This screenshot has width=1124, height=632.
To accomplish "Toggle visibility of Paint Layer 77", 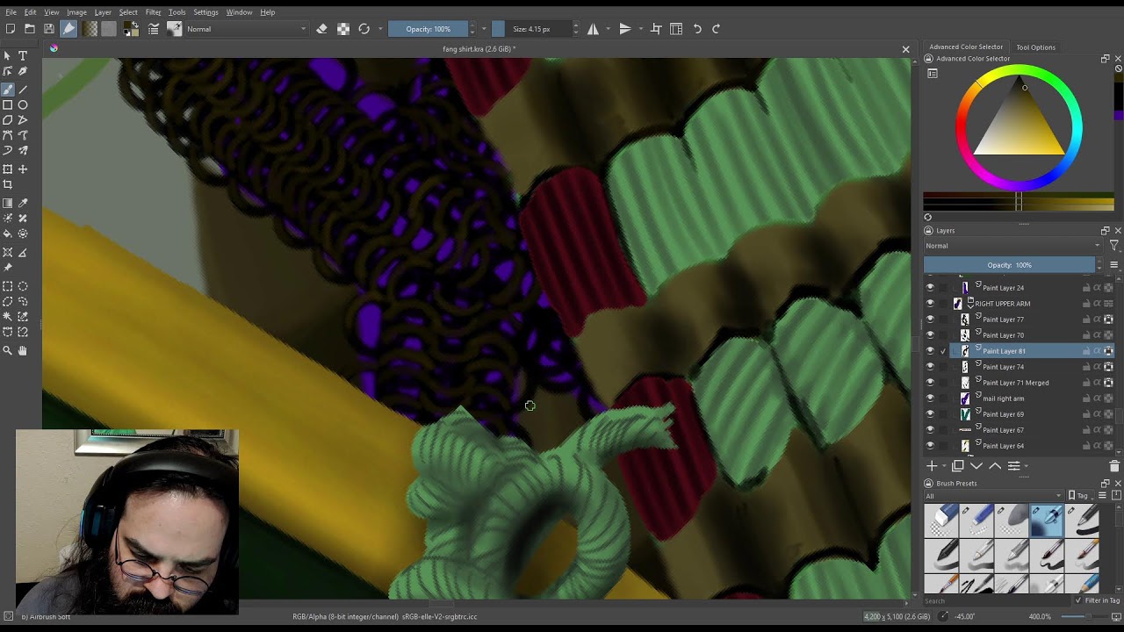I will coord(930,320).
